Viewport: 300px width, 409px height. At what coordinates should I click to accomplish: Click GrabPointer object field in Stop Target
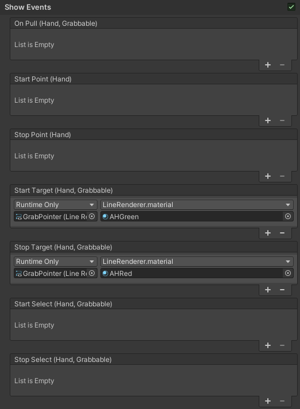coord(51,274)
